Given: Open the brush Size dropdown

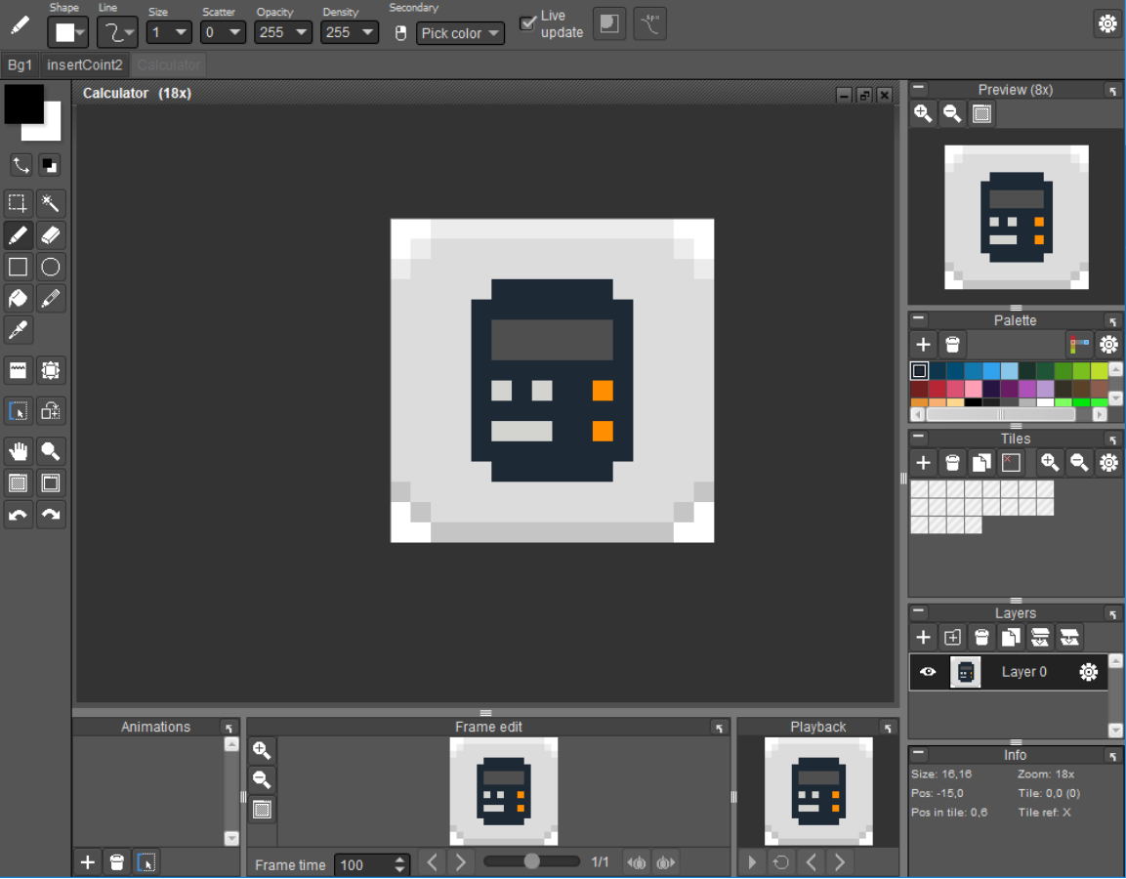Looking at the screenshot, I should pyautogui.click(x=168, y=32).
